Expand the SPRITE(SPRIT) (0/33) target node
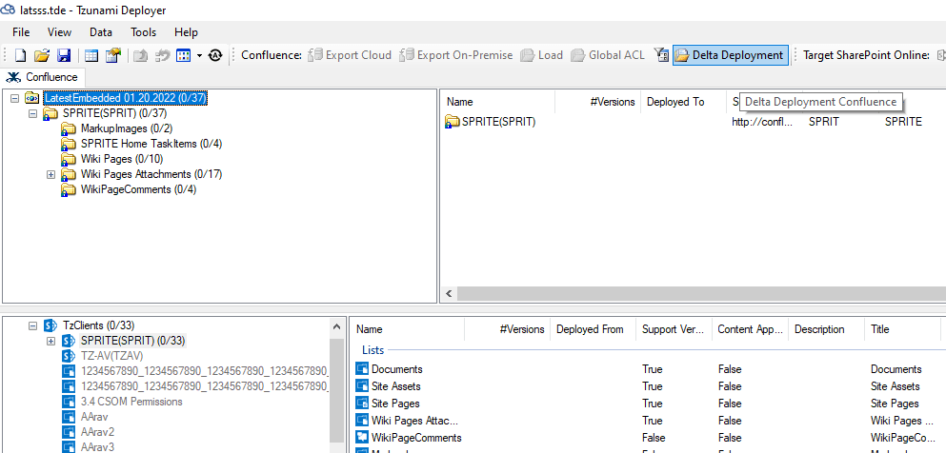Viewport: 946px width, 453px height. (x=50, y=341)
